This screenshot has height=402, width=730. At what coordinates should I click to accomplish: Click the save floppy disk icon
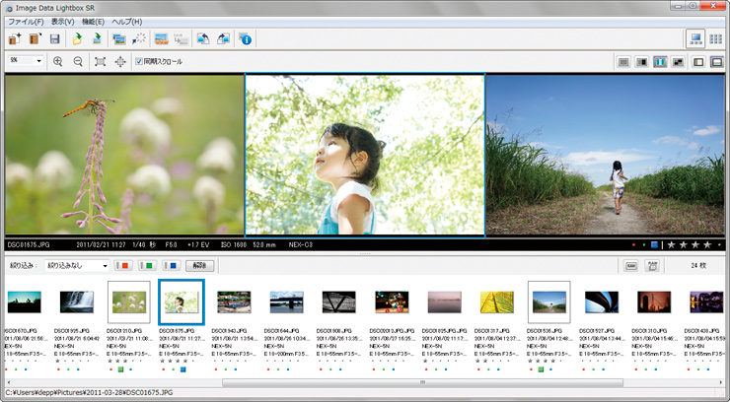coord(55,39)
